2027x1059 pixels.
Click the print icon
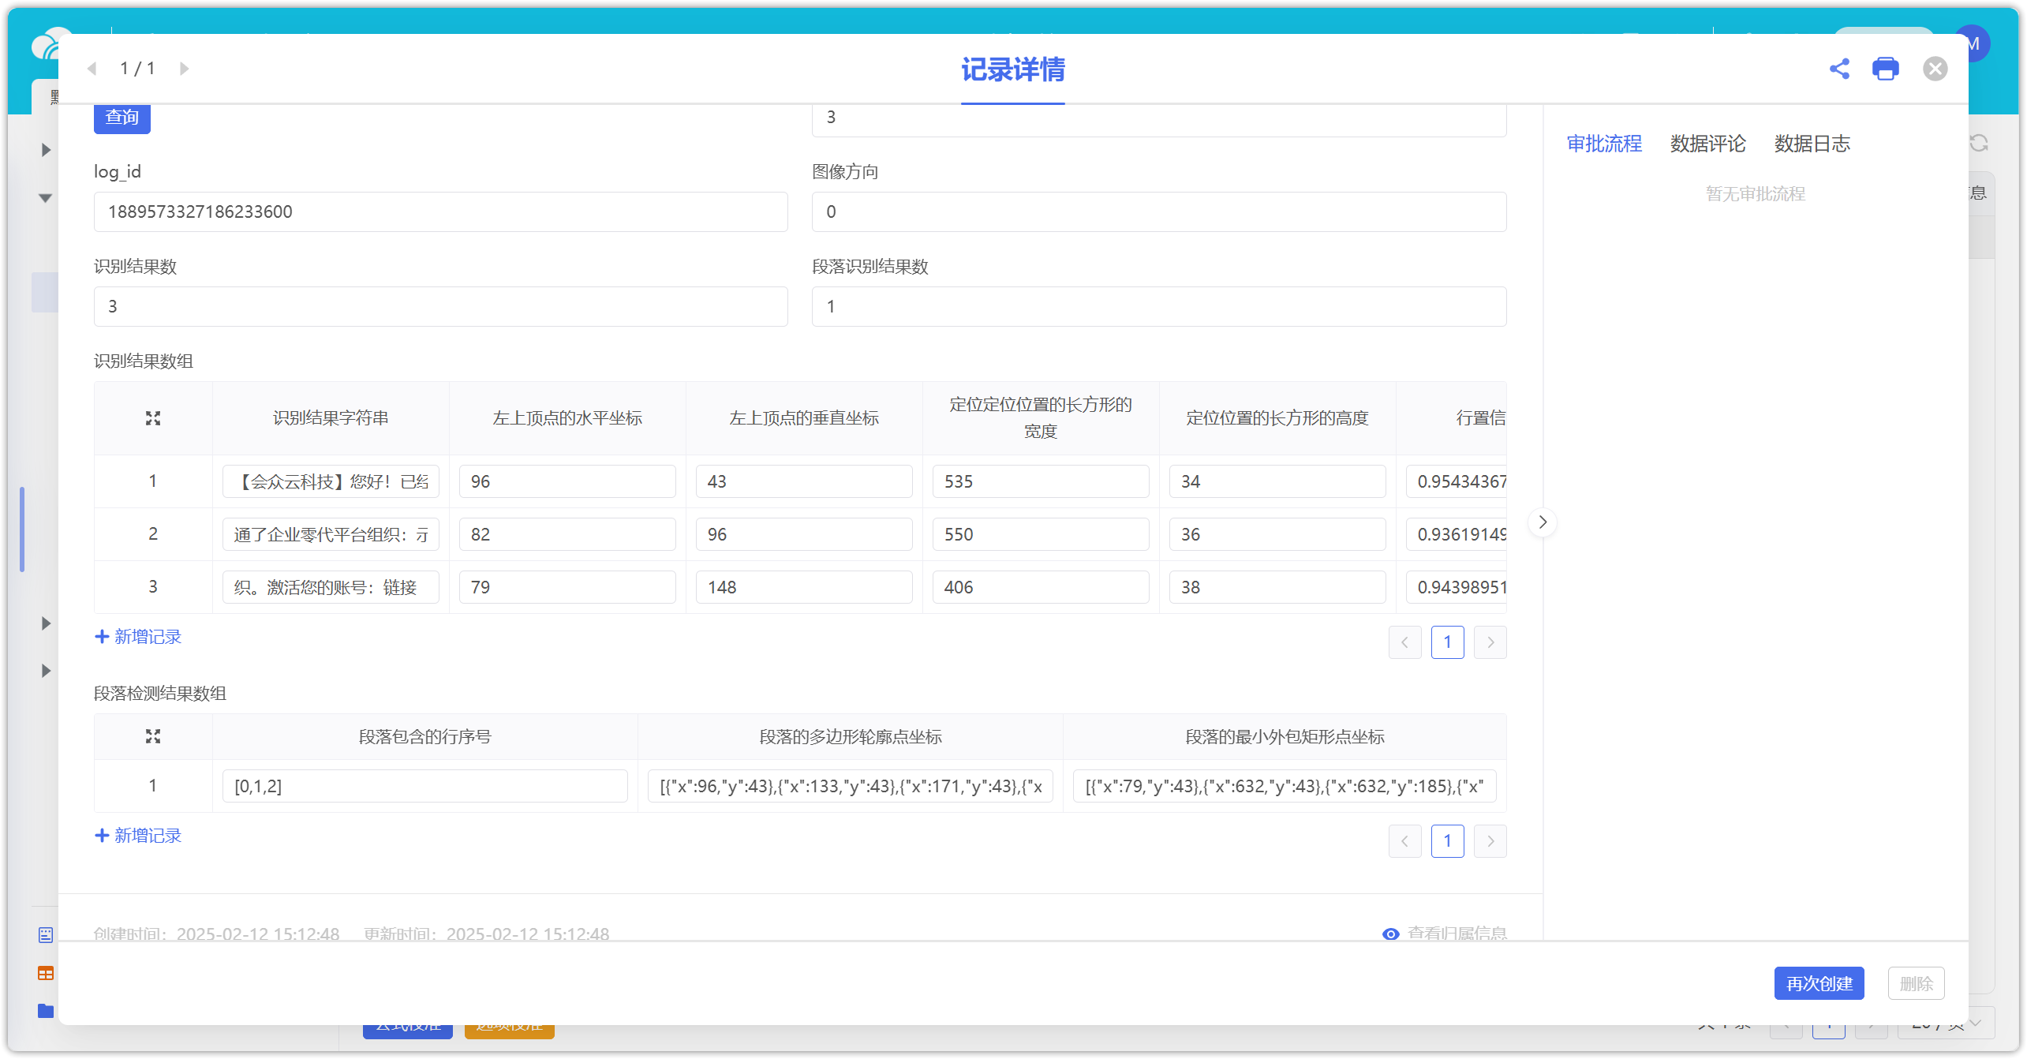point(1886,69)
